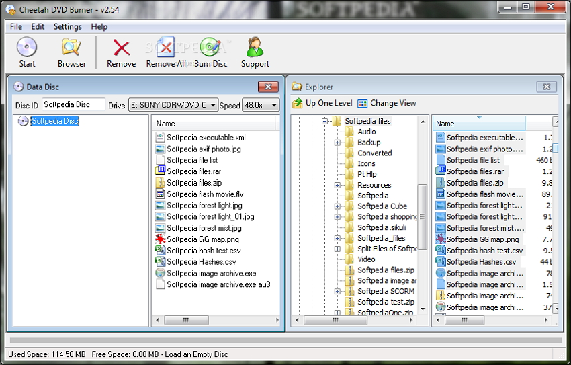Select Softpedia test.zip in Explorer tree
The width and height of the screenshot is (571, 365).
pyautogui.click(x=386, y=302)
